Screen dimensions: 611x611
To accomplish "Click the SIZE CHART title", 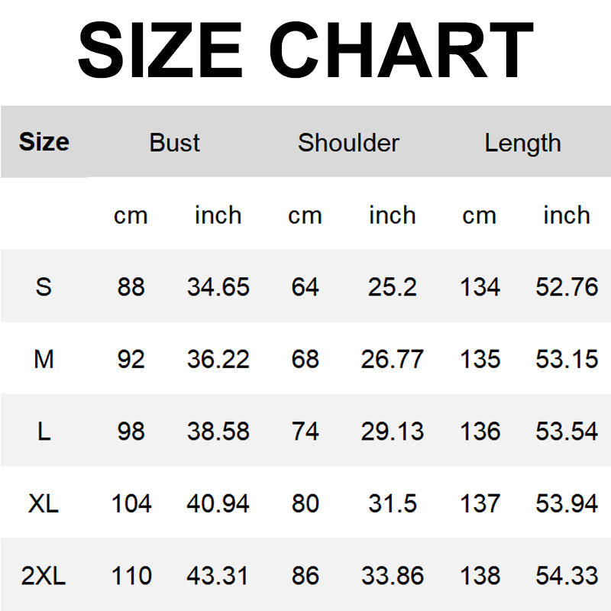I will [305, 50].
